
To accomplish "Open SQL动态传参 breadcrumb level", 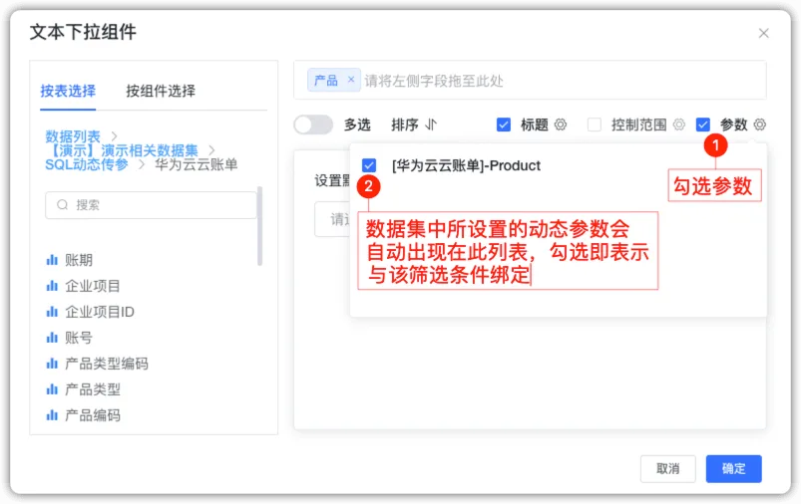I will coord(87,164).
